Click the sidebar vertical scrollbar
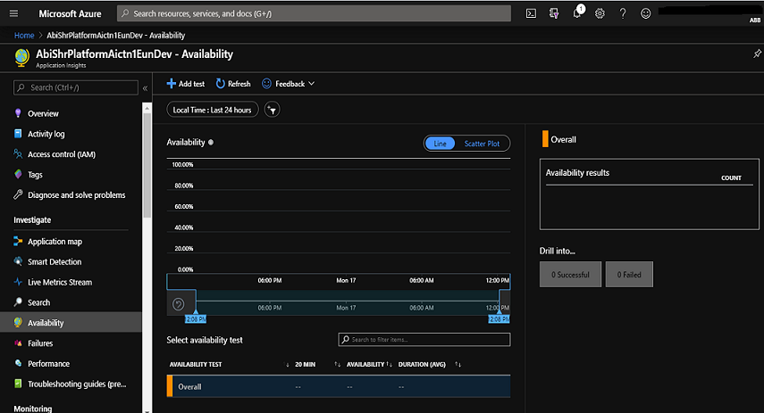This screenshot has height=413, width=764. pyautogui.click(x=147, y=165)
